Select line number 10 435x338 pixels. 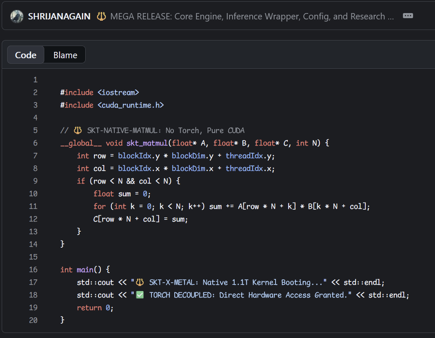pos(33,194)
